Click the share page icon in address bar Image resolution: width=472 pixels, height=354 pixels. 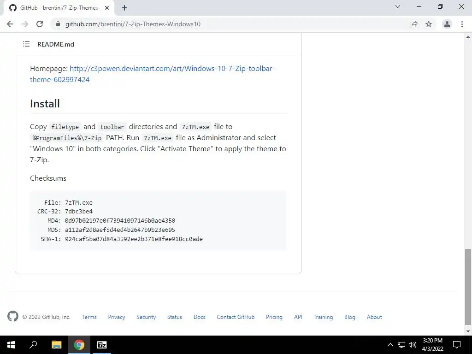click(x=414, y=24)
